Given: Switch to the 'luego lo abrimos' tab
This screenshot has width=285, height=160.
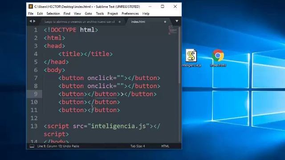Looking at the screenshot, I should coord(80,22).
